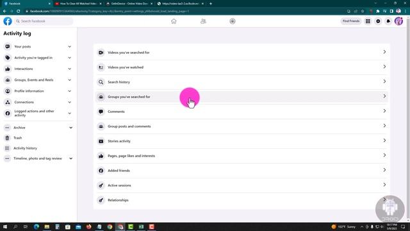Click the Find Friends button
Viewport: 410px width, 231px height.
click(x=351, y=21)
